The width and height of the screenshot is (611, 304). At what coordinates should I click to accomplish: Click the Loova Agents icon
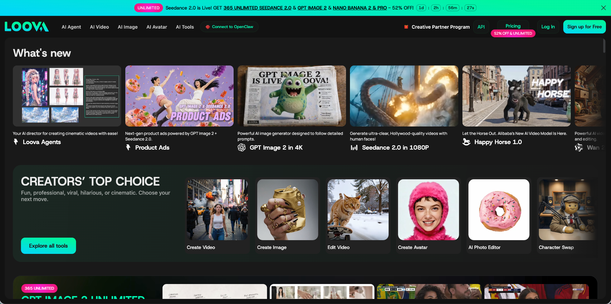[x=16, y=142]
